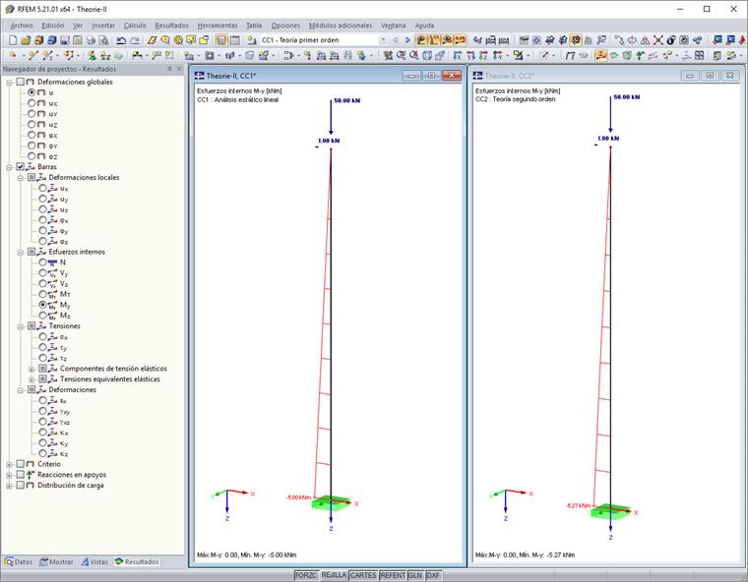Click the green figure icon in second toolbar
Image resolution: width=748 pixels, height=582 pixels.
(92, 56)
